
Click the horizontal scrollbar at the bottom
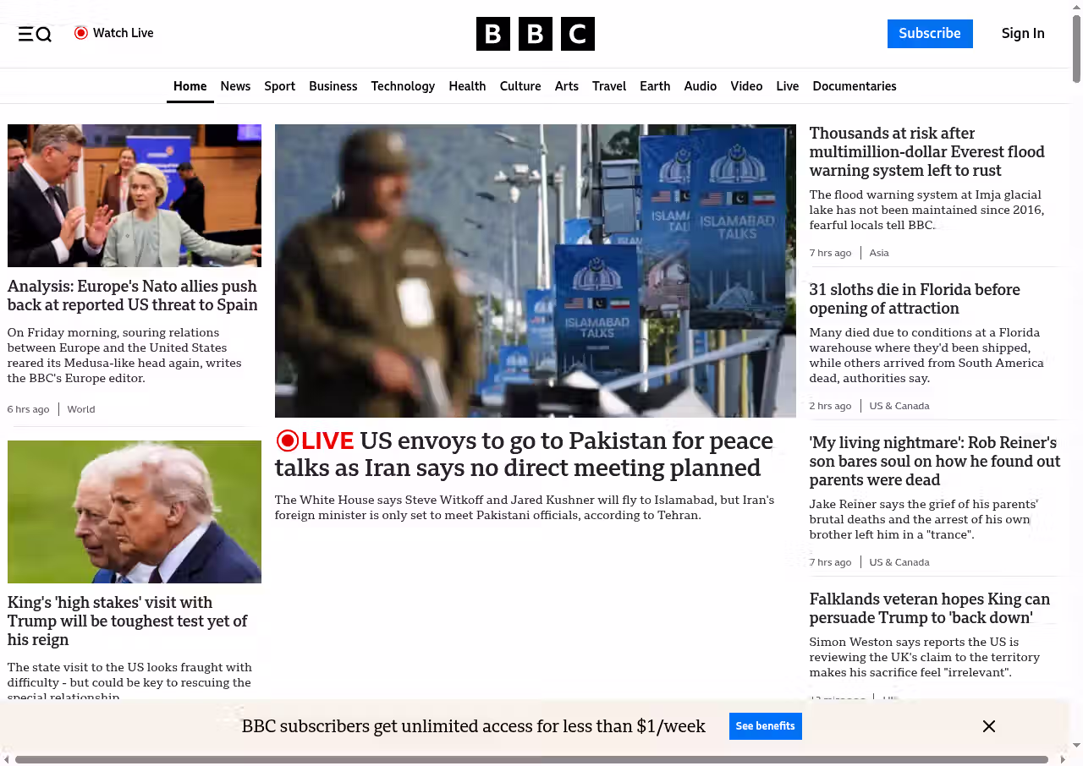[531, 759]
